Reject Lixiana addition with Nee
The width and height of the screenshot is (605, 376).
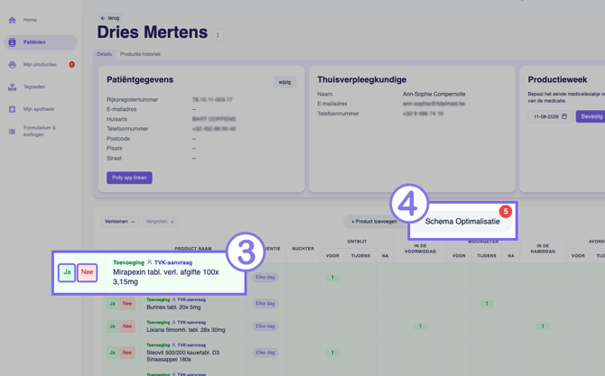[x=127, y=326]
